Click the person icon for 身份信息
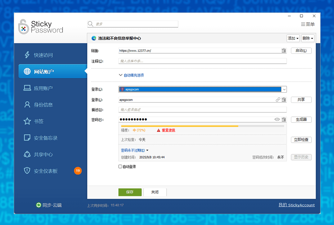This screenshot has height=225, width=334. click(27, 104)
